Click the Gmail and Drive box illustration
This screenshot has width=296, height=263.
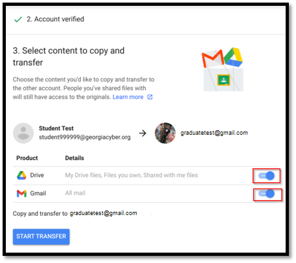[x=222, y=69]
